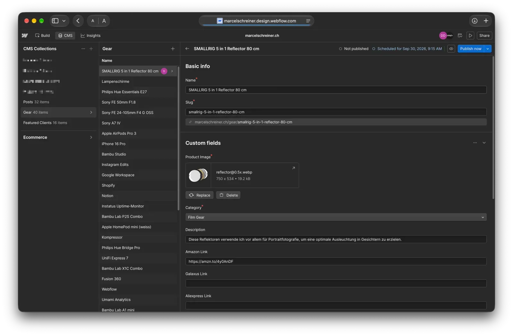Click the Delete image button
Viewport: 513px width, 336px height.
228,195
